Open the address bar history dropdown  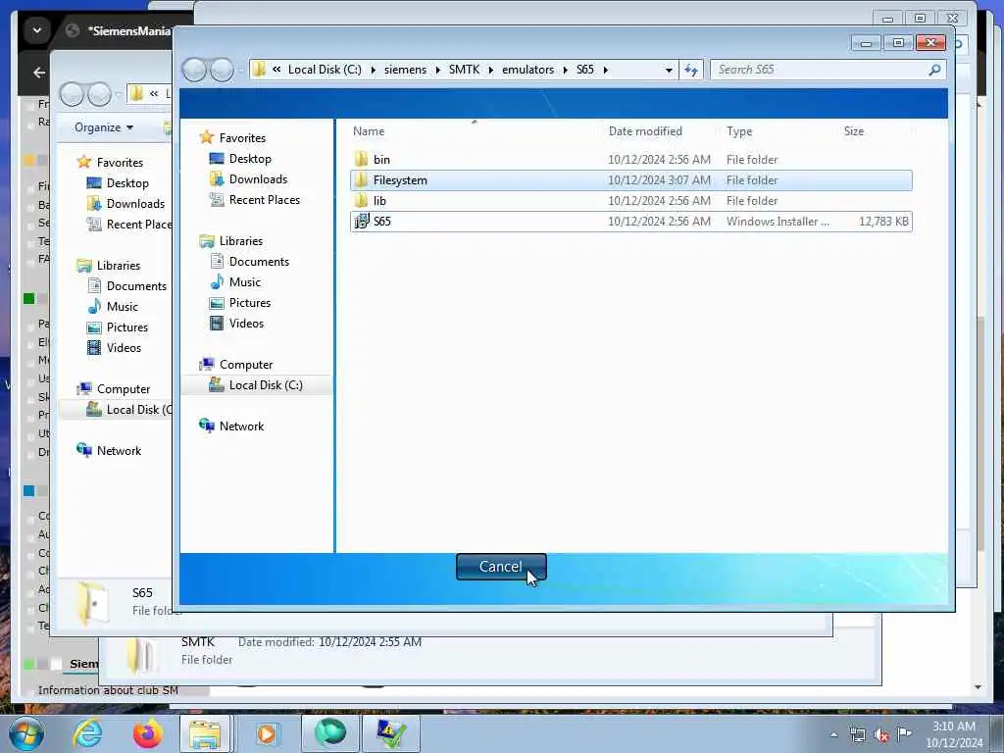(669, 70)
